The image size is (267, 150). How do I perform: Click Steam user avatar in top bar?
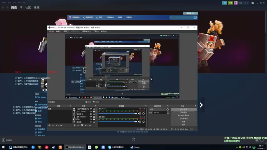tap(236, 3)
